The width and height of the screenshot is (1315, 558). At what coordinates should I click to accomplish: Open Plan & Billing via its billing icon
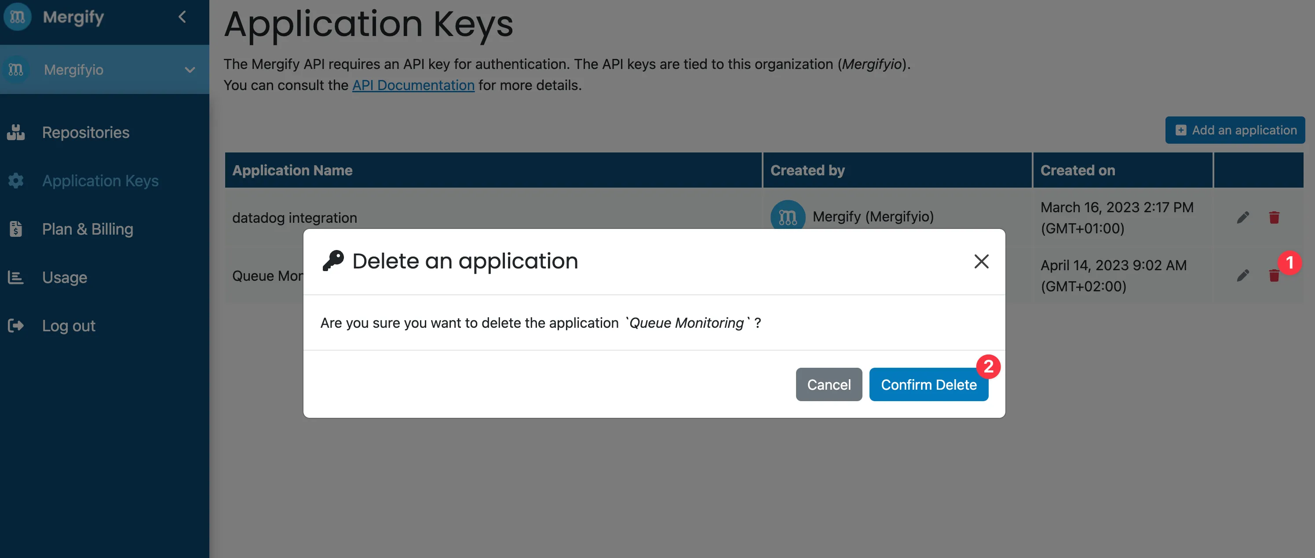coord(16,229)
